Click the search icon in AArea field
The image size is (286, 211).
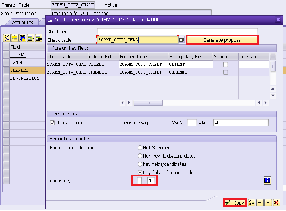click(x=216, y=123)
